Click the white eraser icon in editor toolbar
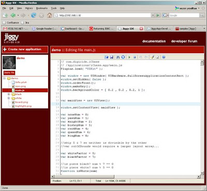Image resolution: width=207 pixels, height=191 pixels. click(x=157, y=57)
